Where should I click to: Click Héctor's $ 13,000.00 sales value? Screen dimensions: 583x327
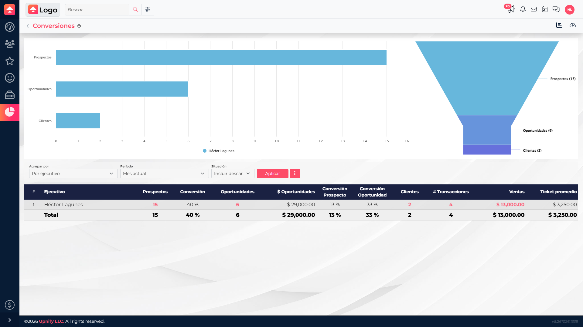[x=510, y=205]
